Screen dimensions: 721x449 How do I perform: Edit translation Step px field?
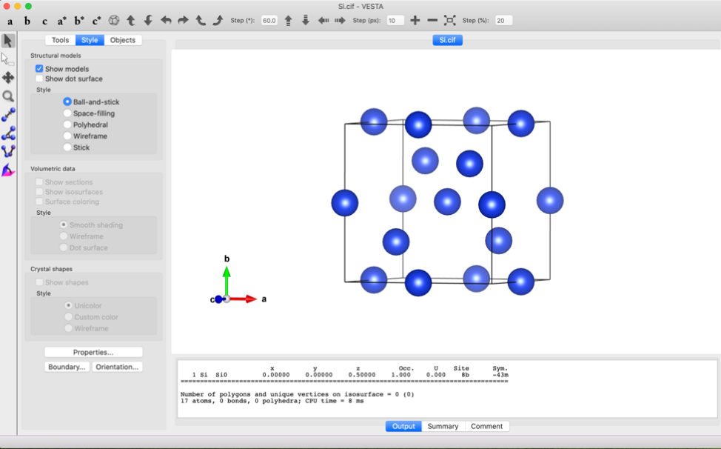(395, 21)
